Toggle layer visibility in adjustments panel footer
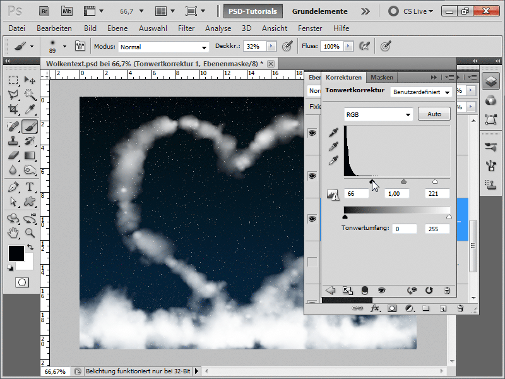 coord(382,291)
